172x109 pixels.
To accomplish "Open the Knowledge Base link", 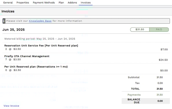I will (x=40, y=21).
